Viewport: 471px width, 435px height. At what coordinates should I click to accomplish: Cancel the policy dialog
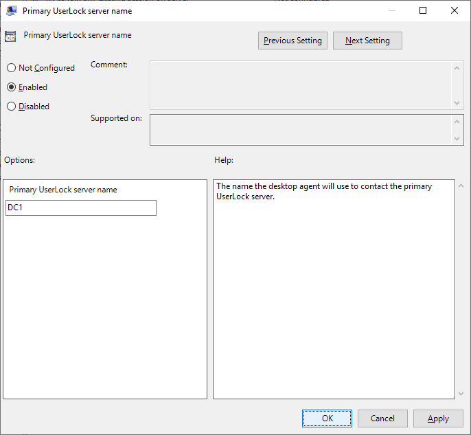click(x=382, y=419)
